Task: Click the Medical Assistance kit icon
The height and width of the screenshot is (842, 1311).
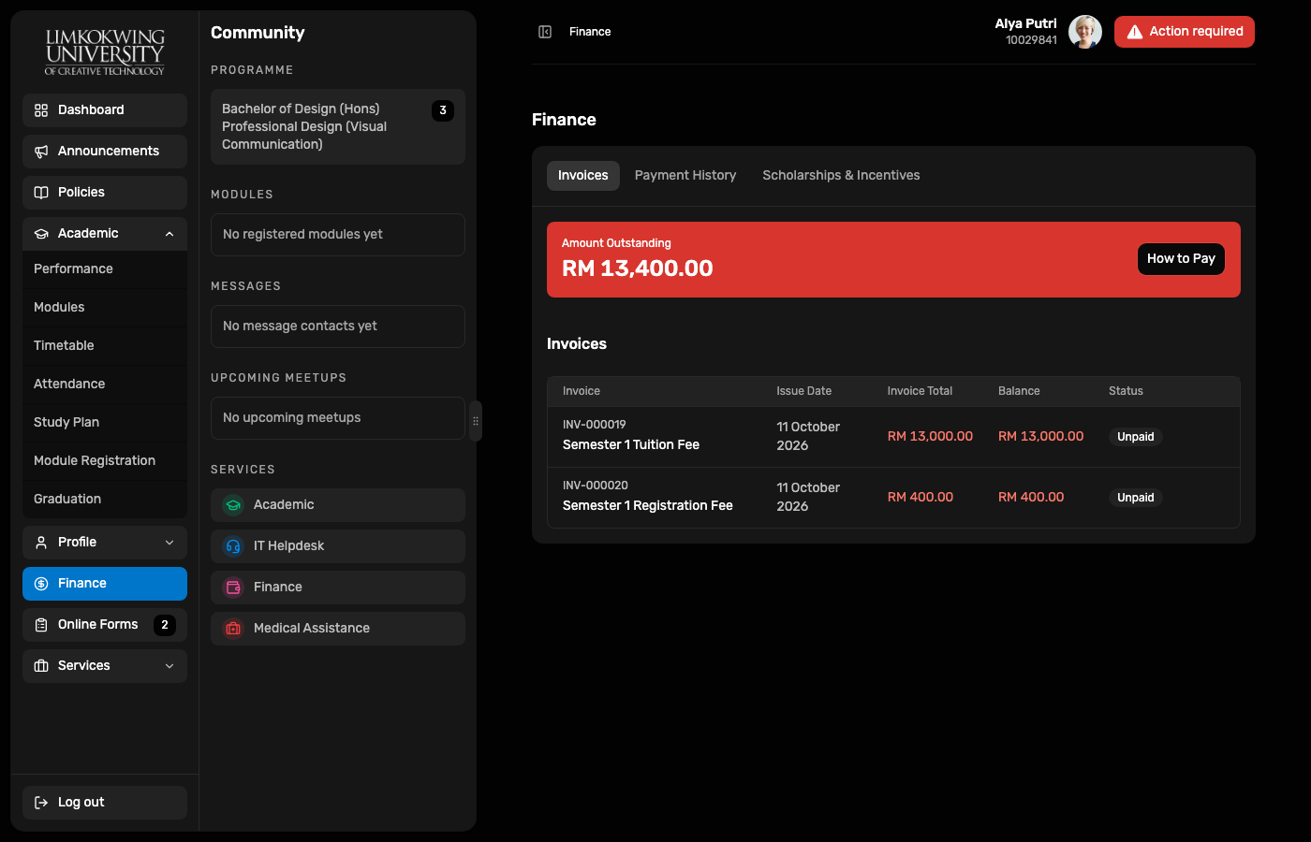Action: pyautogui.click(x=233, y=629)
